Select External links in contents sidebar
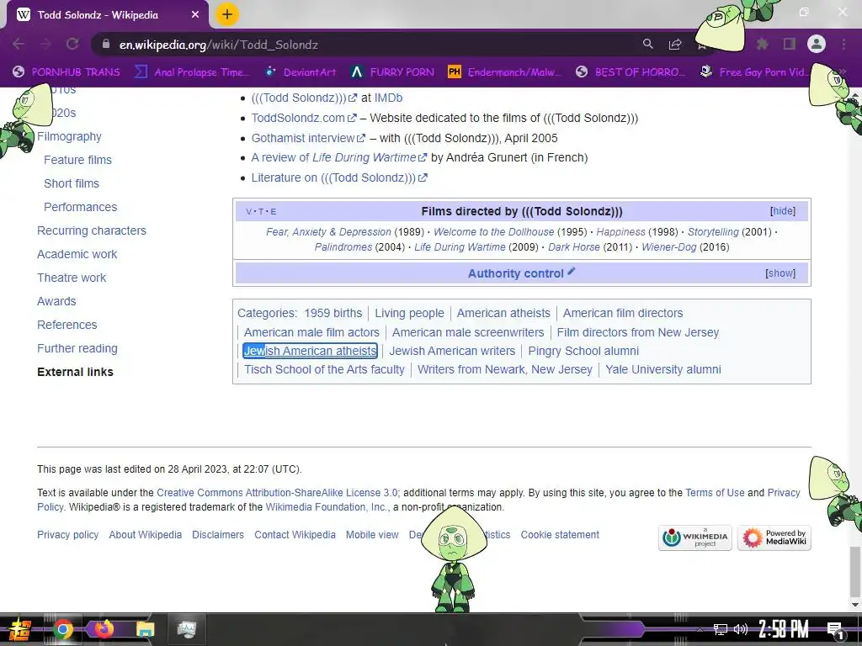This screenshot has width=862, height=646. (75, 372)
